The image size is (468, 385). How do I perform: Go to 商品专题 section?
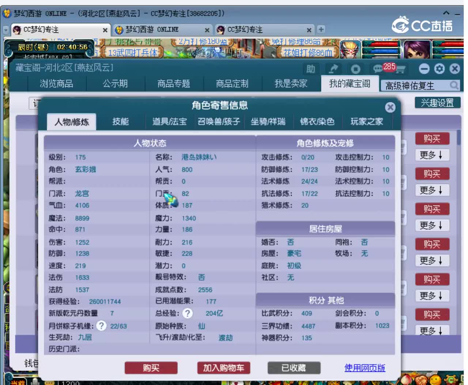[x=174, y=84]
